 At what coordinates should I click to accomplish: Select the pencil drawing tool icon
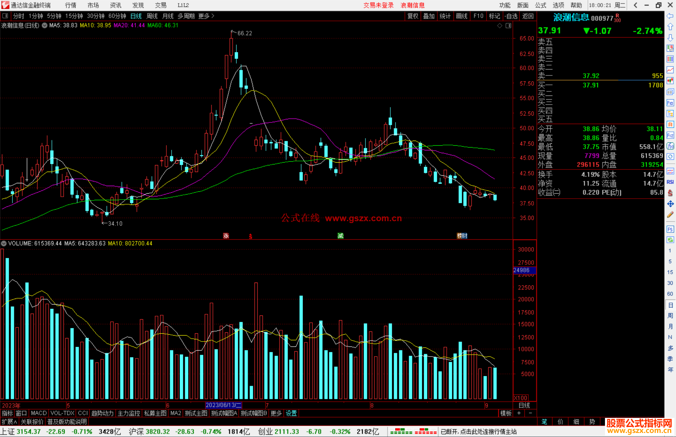coord(670,215)
